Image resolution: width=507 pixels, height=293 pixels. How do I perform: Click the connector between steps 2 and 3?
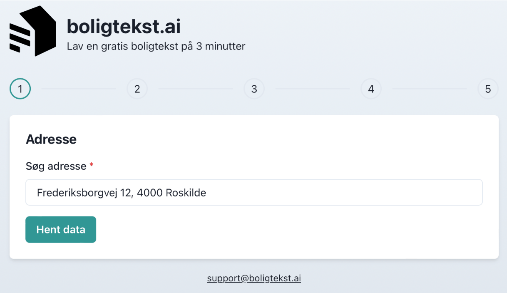point(195,89)
